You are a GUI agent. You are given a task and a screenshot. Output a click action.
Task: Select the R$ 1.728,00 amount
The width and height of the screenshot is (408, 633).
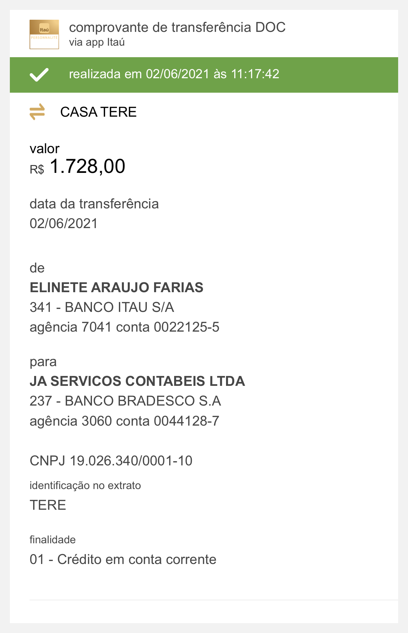click(x=78, y=166)
